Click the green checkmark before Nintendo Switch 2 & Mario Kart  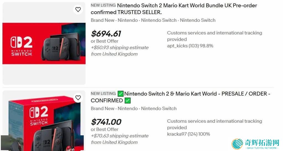120,94
